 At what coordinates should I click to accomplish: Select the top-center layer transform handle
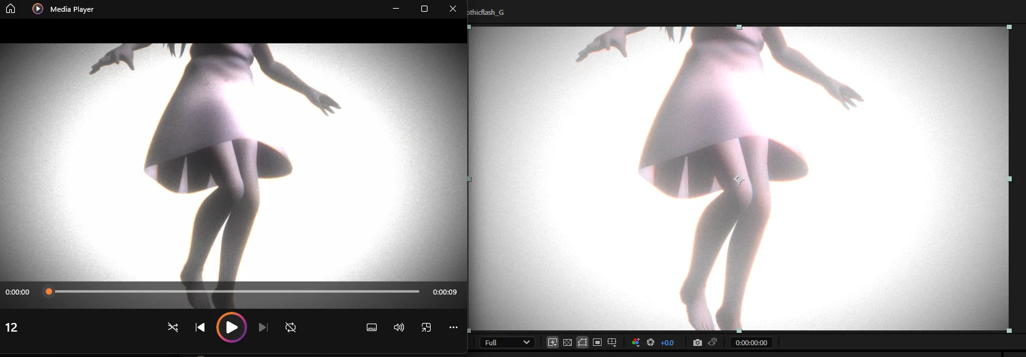point(739,27)
